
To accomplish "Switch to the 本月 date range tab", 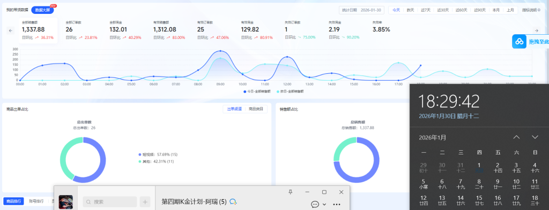I will (496, 10).
